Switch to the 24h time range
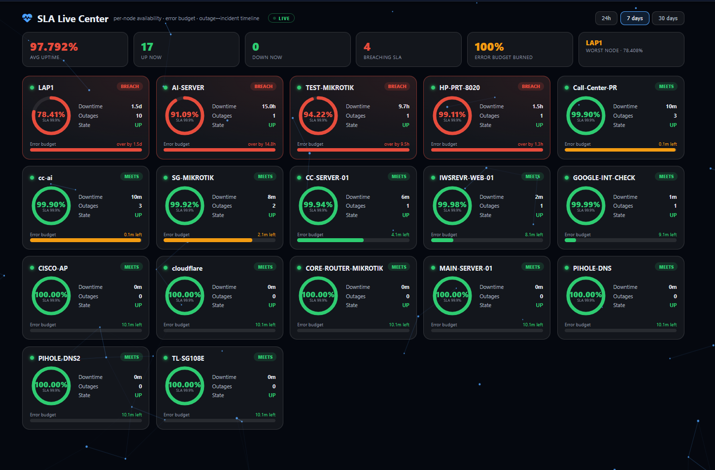This screenshot has height=470, width=715. coord(606,18)
